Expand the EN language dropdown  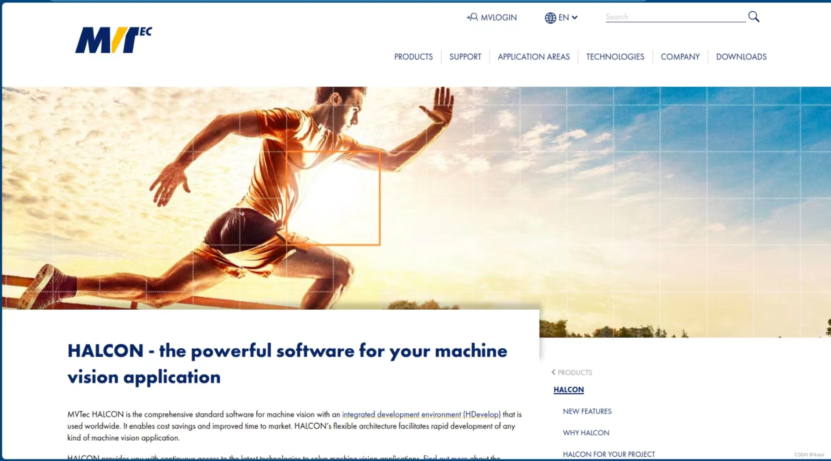561,18
